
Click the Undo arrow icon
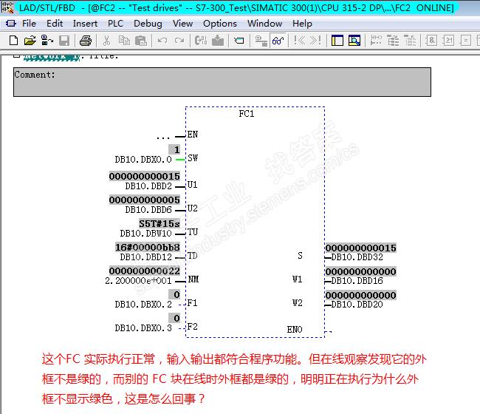pyautogui.click(x=162, y=41)
